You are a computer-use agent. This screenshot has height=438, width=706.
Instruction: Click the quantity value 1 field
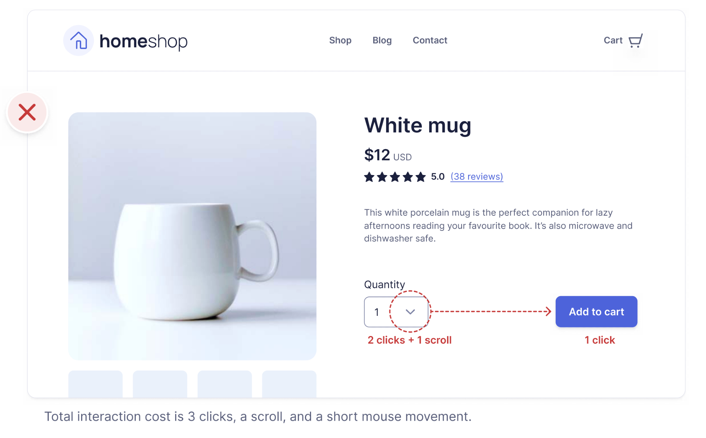pos(396,312)
